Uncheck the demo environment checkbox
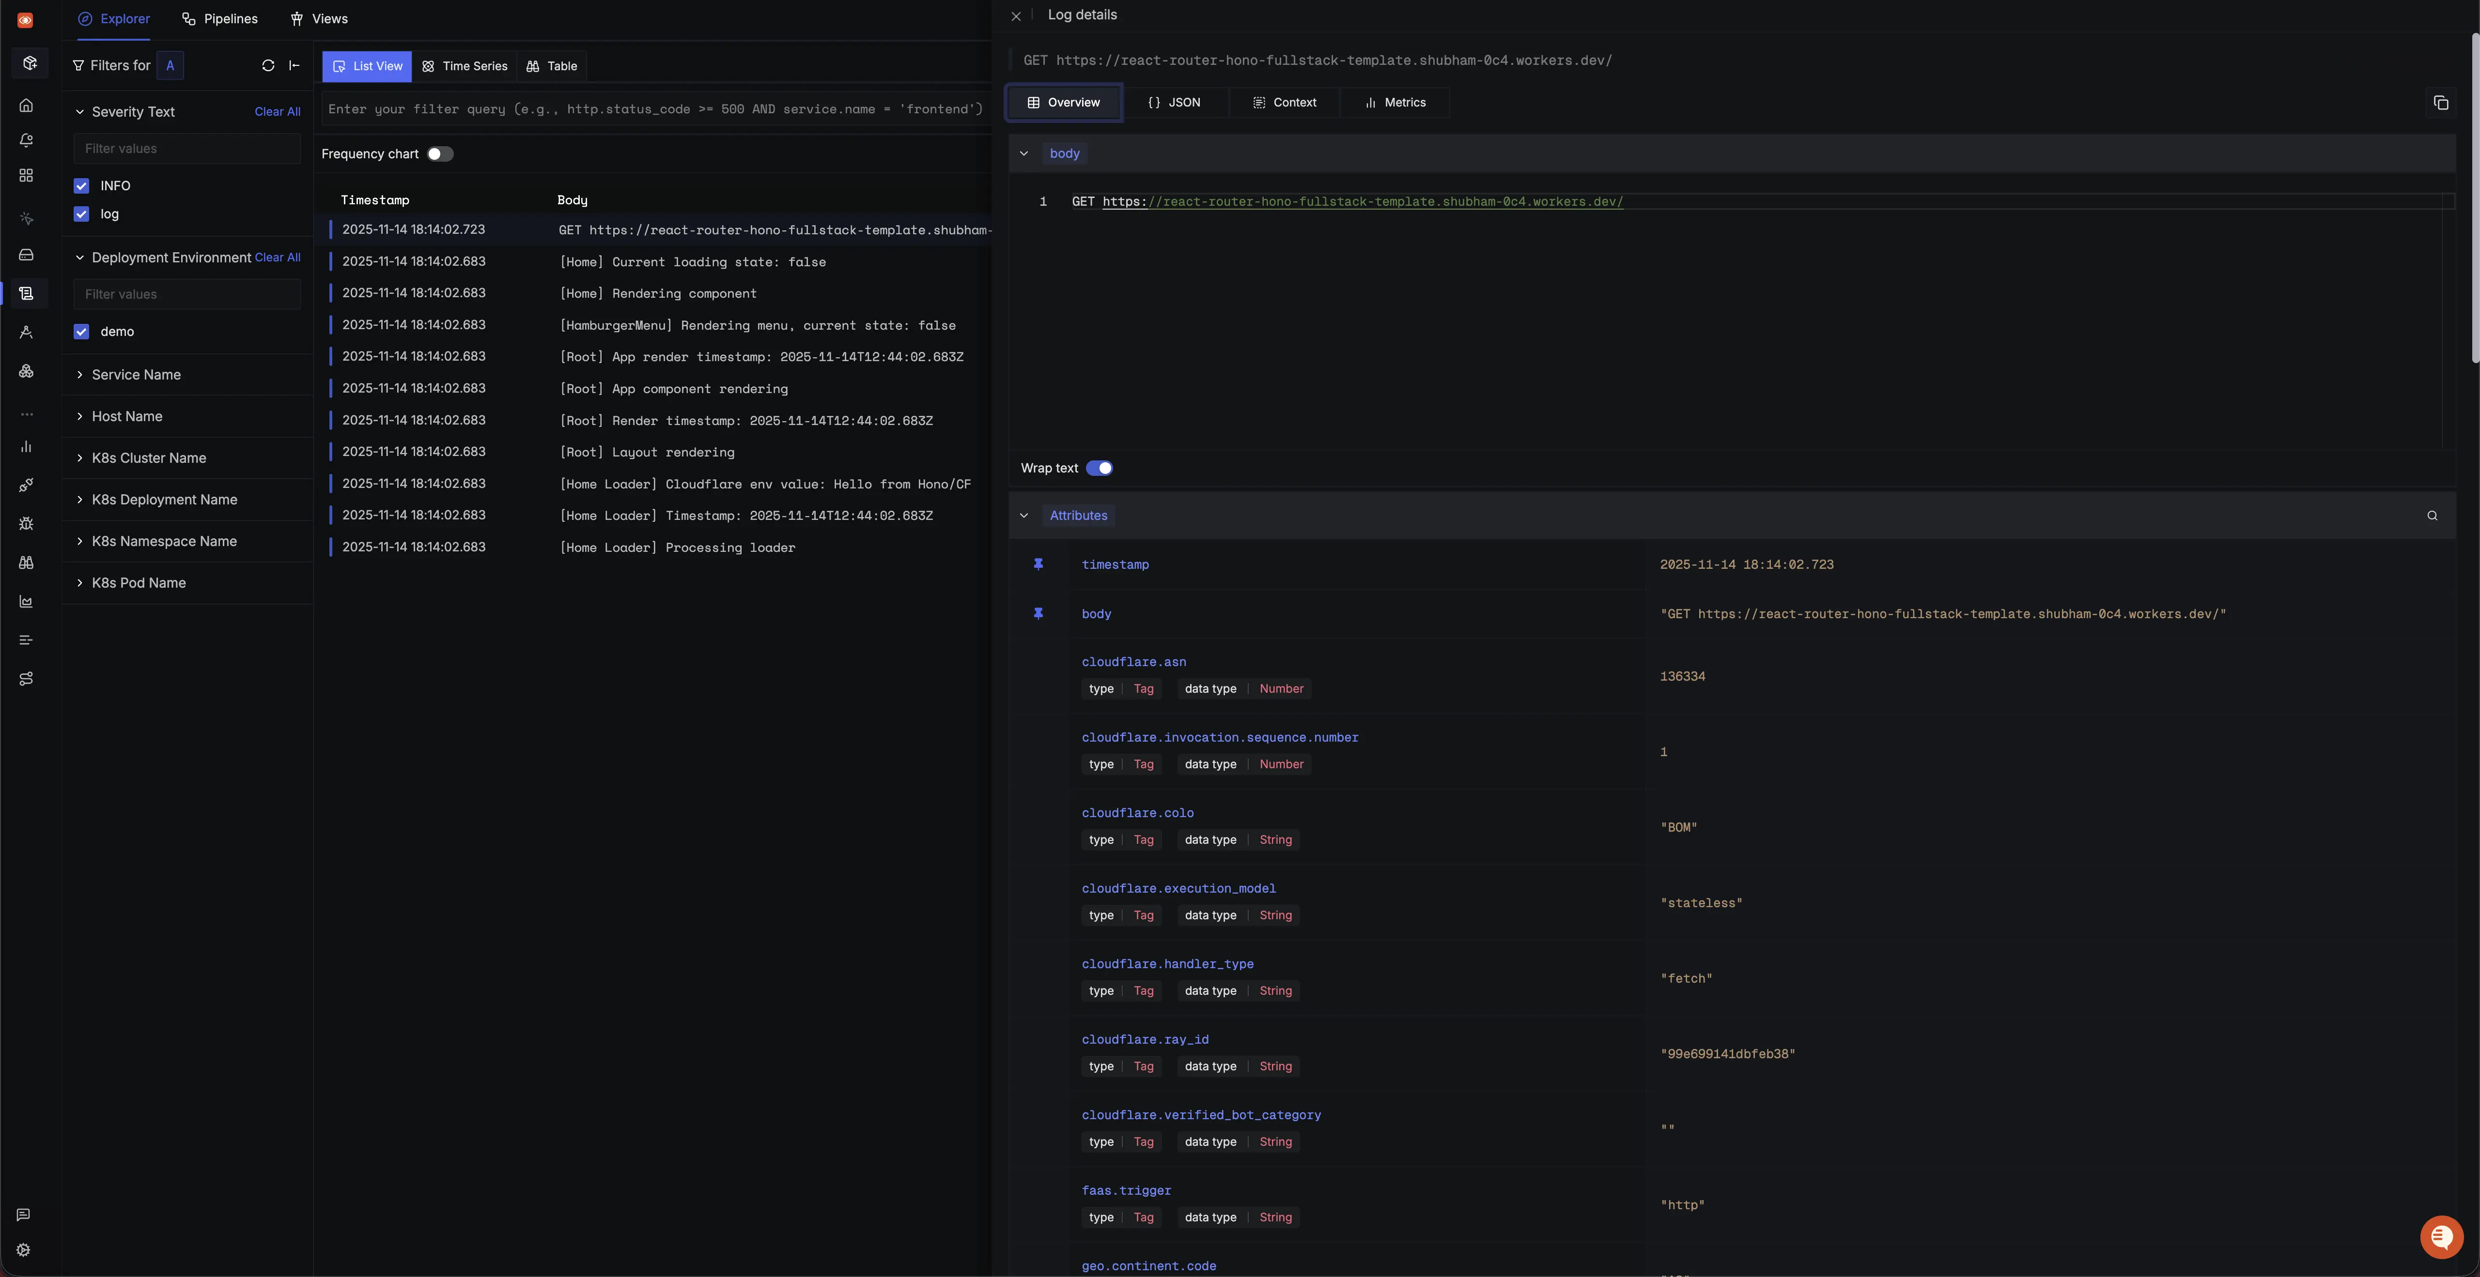The width and height of the screenshot is (2480, 1277). pos(81,331)
